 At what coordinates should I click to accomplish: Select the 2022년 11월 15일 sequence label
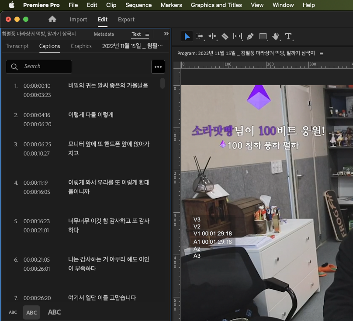click(x=132, y=46)
